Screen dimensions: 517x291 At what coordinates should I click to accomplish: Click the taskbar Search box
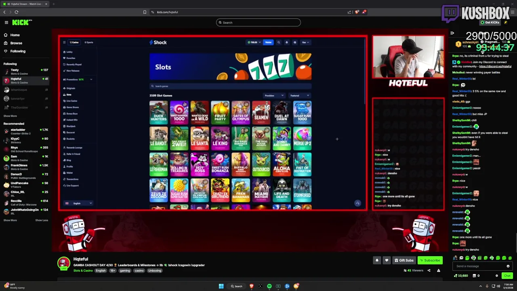coord(237,286)
